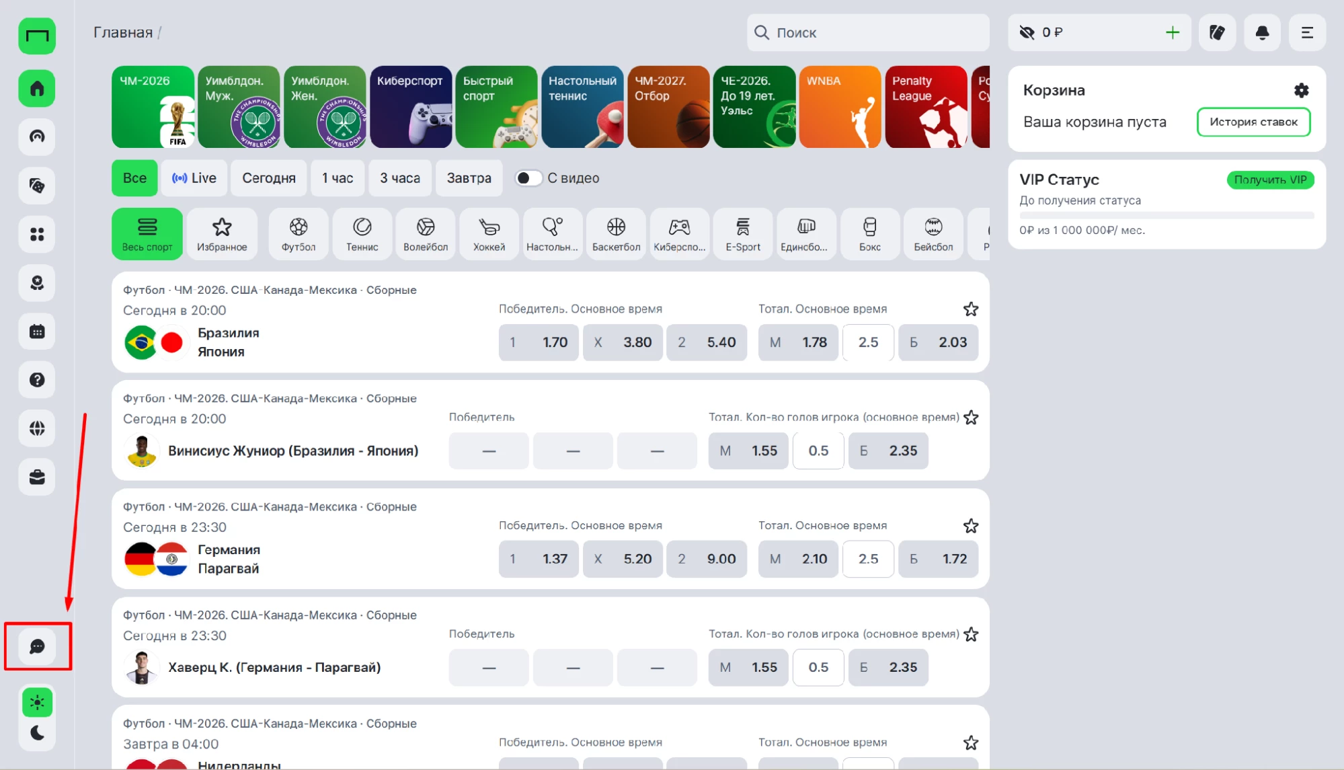Select the Сегодня filter tab
The image size is (1344, 770).
point(269,178)
